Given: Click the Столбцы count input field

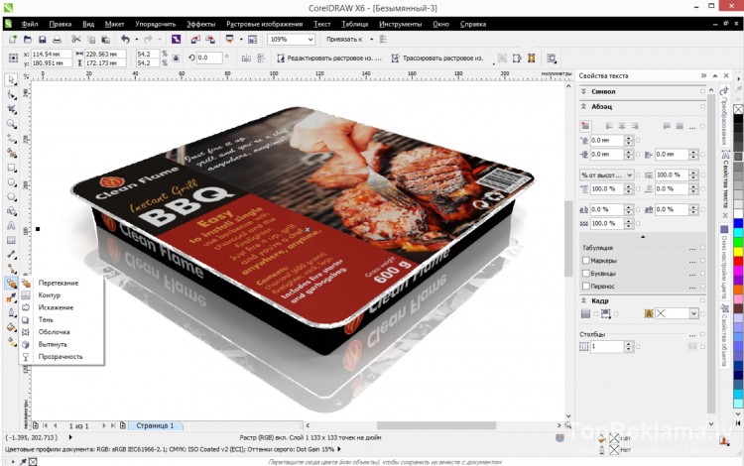Looking at the screenshot, I should (605, 347).
